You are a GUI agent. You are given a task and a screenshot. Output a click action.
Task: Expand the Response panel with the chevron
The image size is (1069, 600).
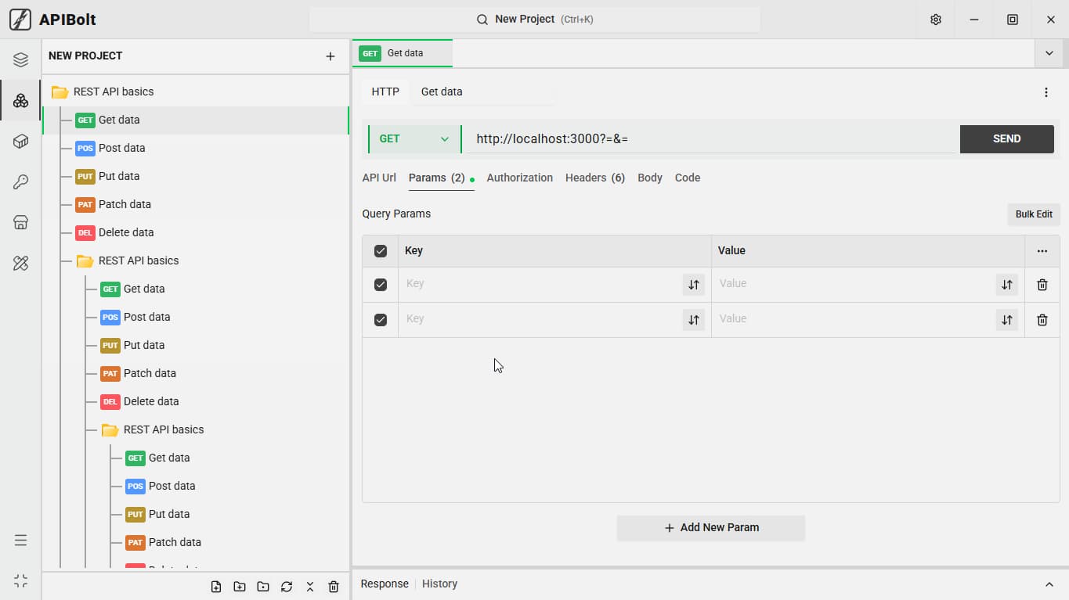tap(1049, 584)
